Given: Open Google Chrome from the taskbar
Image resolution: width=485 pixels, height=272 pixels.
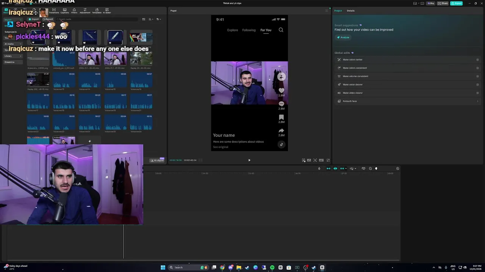Looking at the screenshot, I should [222, 267].
